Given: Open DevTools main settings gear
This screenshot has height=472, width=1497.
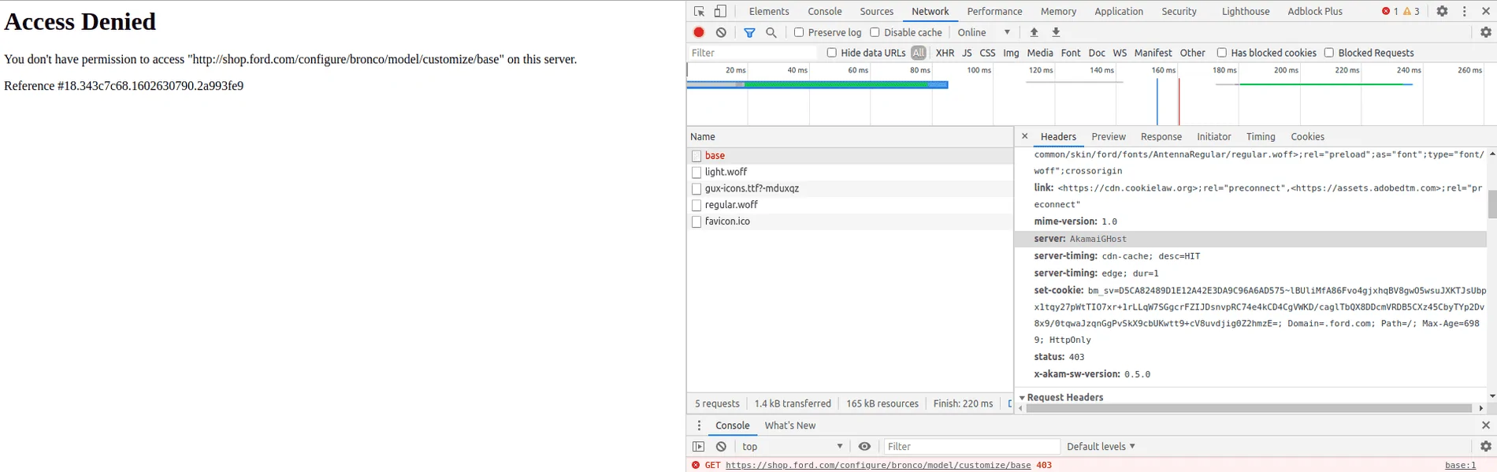Looking at the screenshot, I should tap(1442, 11).
